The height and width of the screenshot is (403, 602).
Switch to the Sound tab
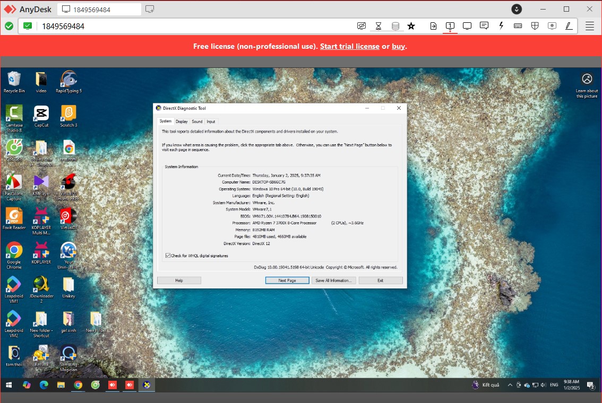click(197, 121)
